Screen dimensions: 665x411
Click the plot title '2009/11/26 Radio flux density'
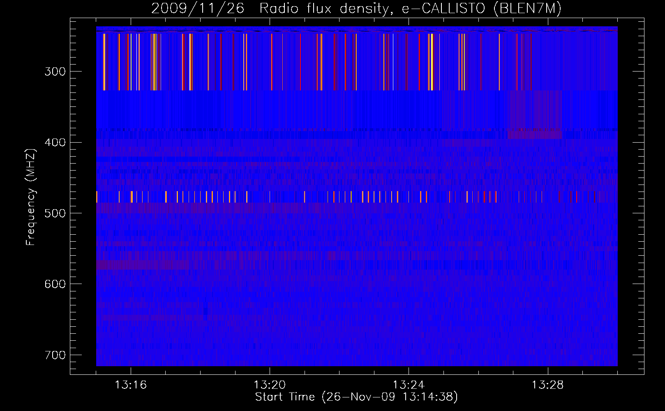(x=356, y=8)
